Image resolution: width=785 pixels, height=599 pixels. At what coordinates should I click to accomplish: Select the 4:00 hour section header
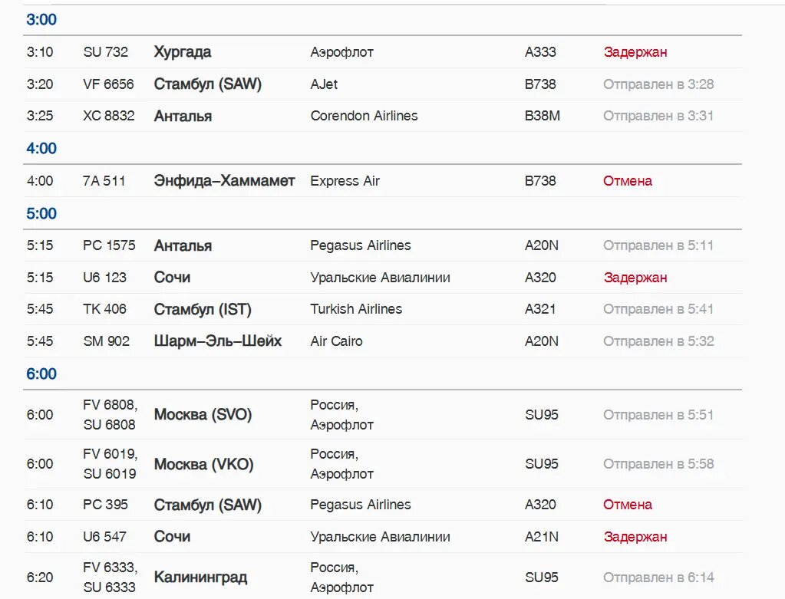[x=41, y=148]
